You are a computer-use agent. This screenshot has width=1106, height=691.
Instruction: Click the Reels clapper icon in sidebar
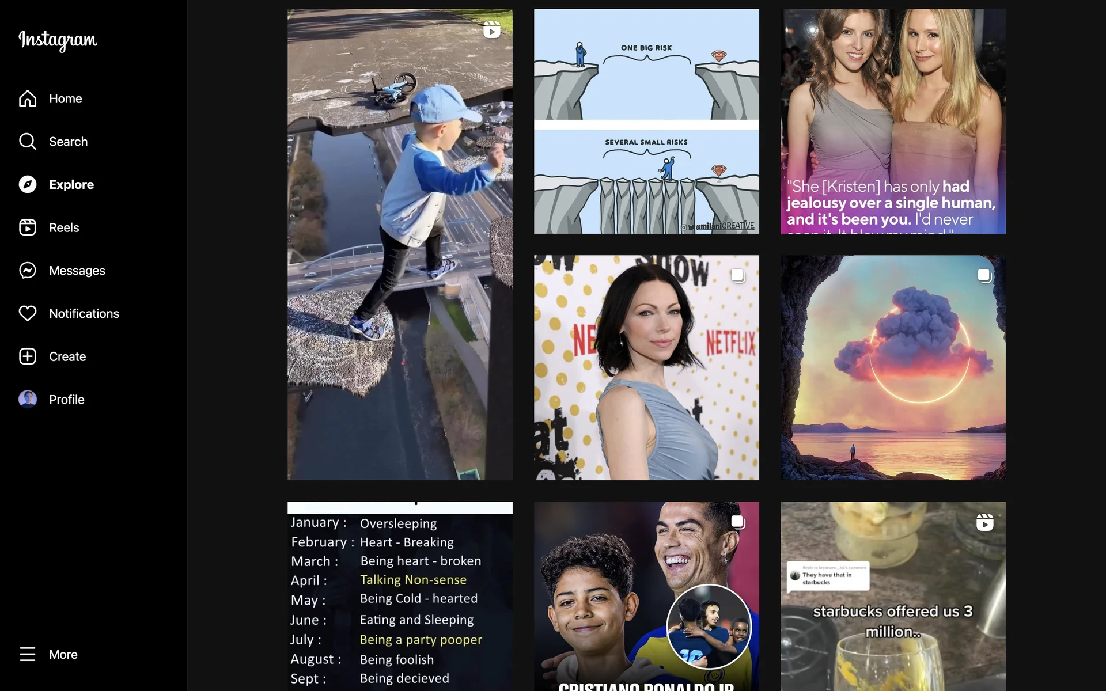tap(27, 227)
